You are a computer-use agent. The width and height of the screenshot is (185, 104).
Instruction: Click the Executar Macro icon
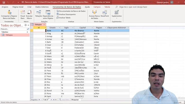(x=29, y=14)
